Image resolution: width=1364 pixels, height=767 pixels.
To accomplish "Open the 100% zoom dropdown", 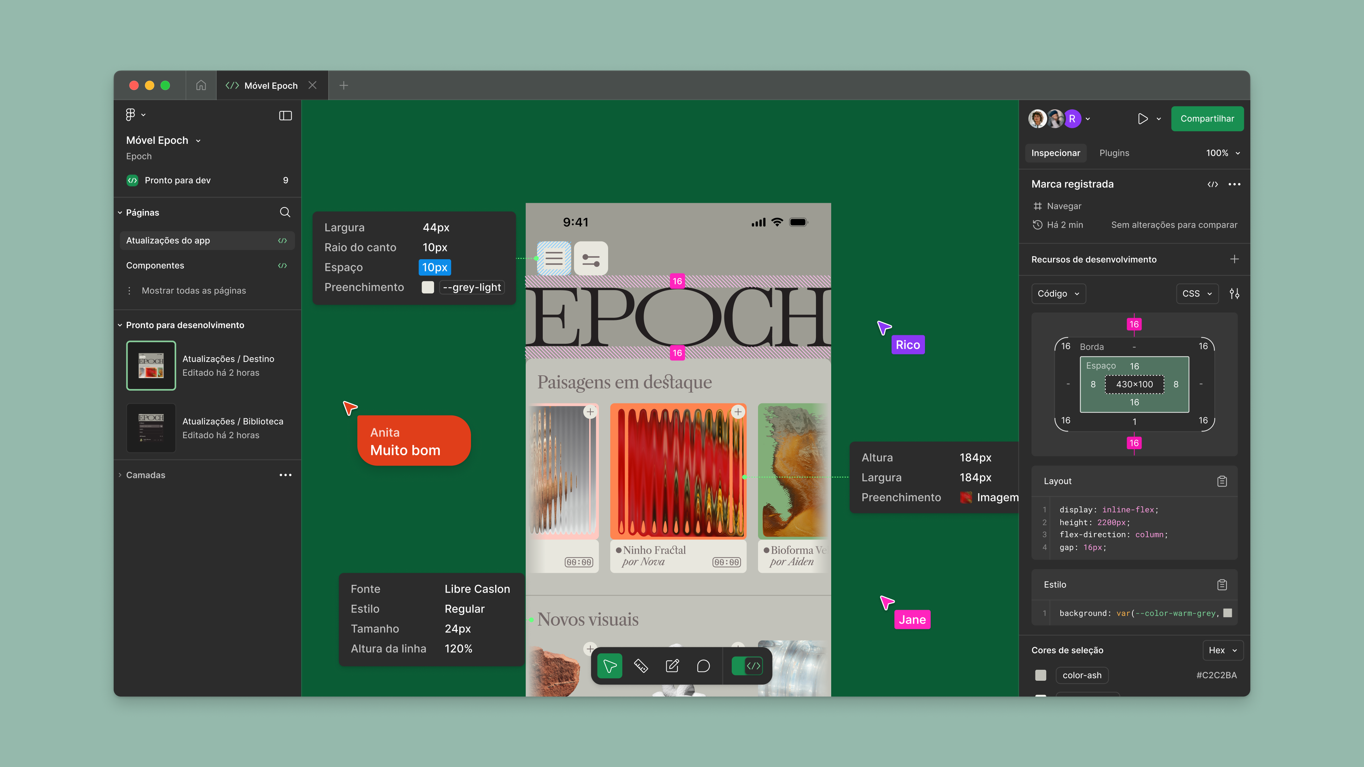I will pyautogui.click(x=1223, y=153).
